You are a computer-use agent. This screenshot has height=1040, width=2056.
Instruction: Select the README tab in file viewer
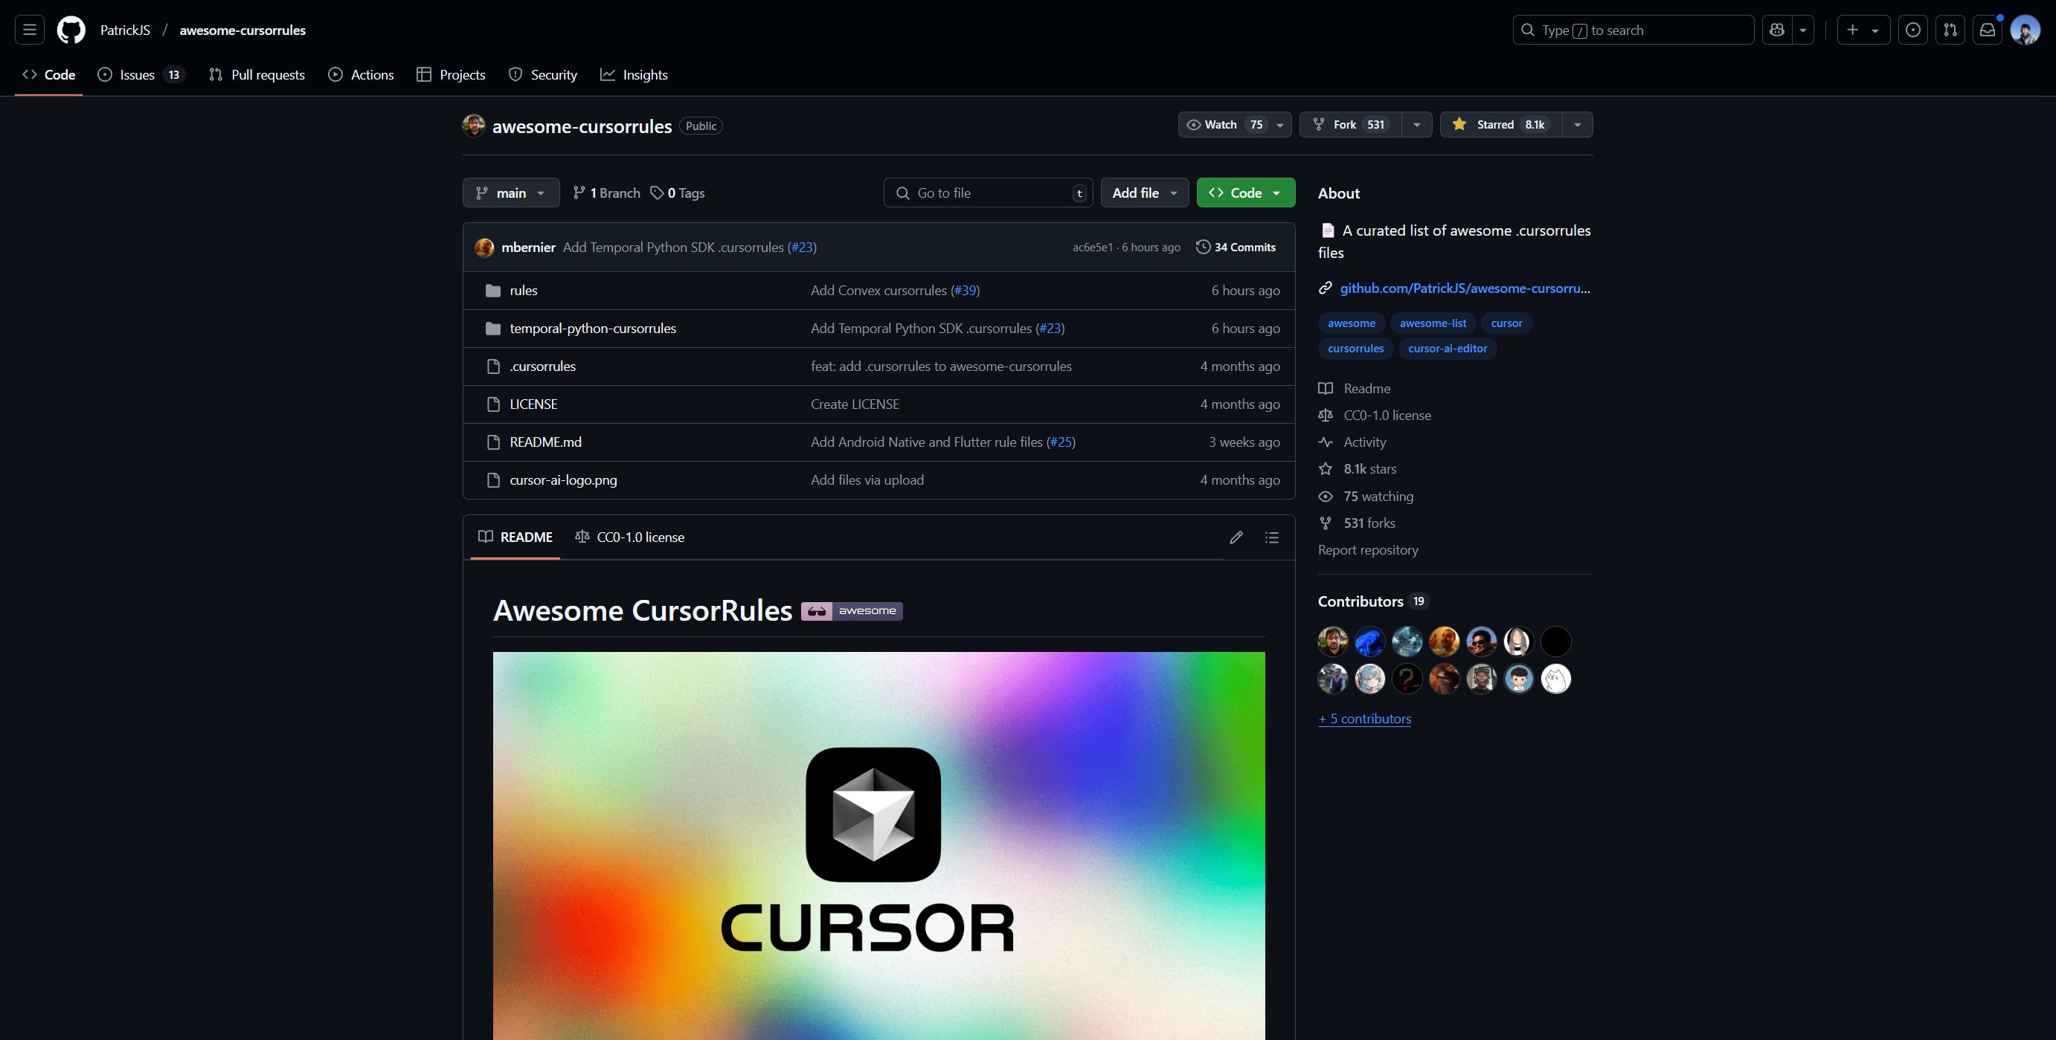pyautogui.click(x=515, y=537)
